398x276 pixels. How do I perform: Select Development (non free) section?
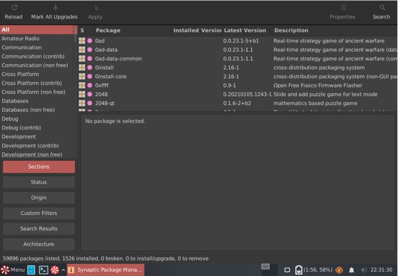coord(37,154)
